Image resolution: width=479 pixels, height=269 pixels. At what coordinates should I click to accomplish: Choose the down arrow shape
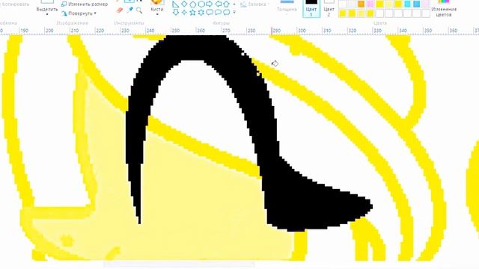point(176,13)
